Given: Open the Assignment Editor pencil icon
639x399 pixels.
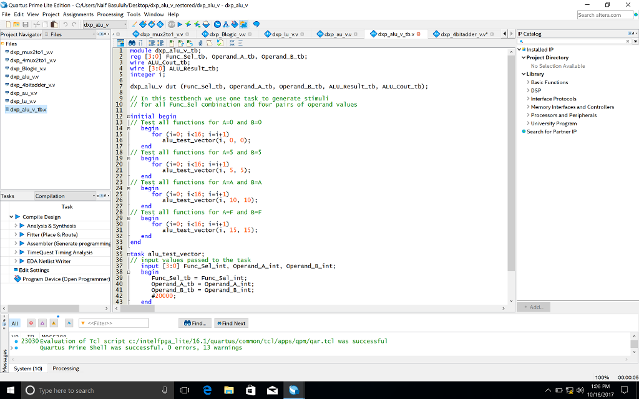Looking at the screenshot, I should point(134,24).
